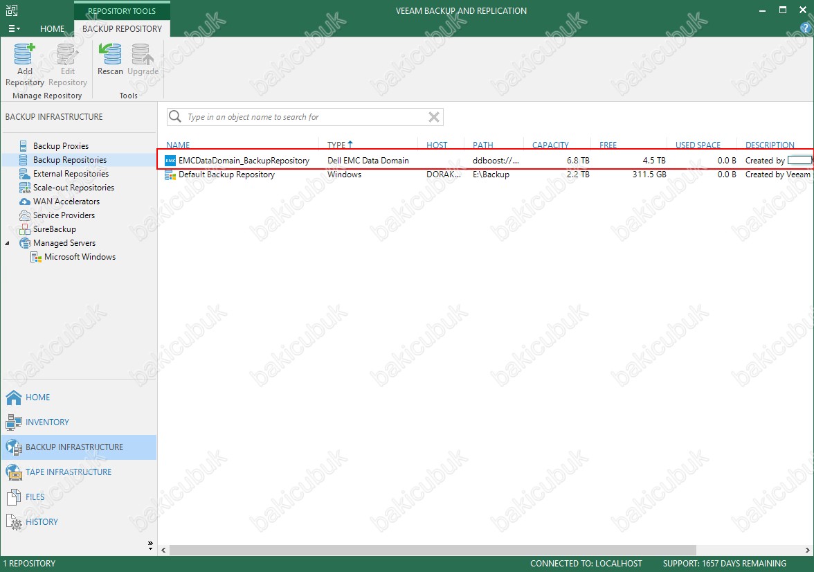Open the HISTORY navigation pane
The height and width of the screenshot is (572, 814).
tap(78, 522)
